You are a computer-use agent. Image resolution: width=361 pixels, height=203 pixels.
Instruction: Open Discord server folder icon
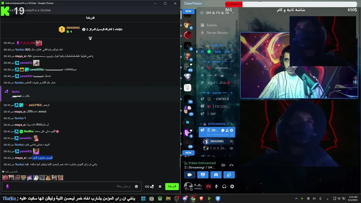coord(188,122)
